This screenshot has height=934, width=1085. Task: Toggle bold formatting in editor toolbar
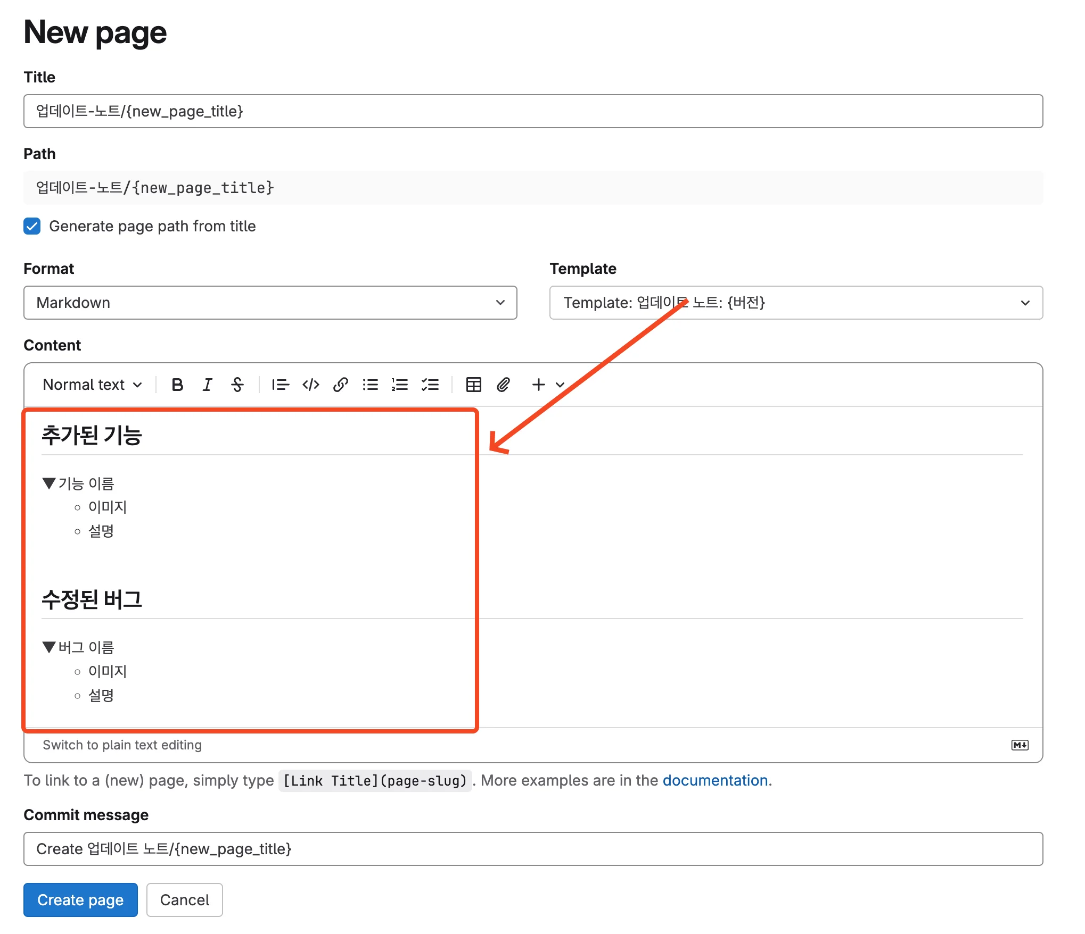(x=177, y=385)
